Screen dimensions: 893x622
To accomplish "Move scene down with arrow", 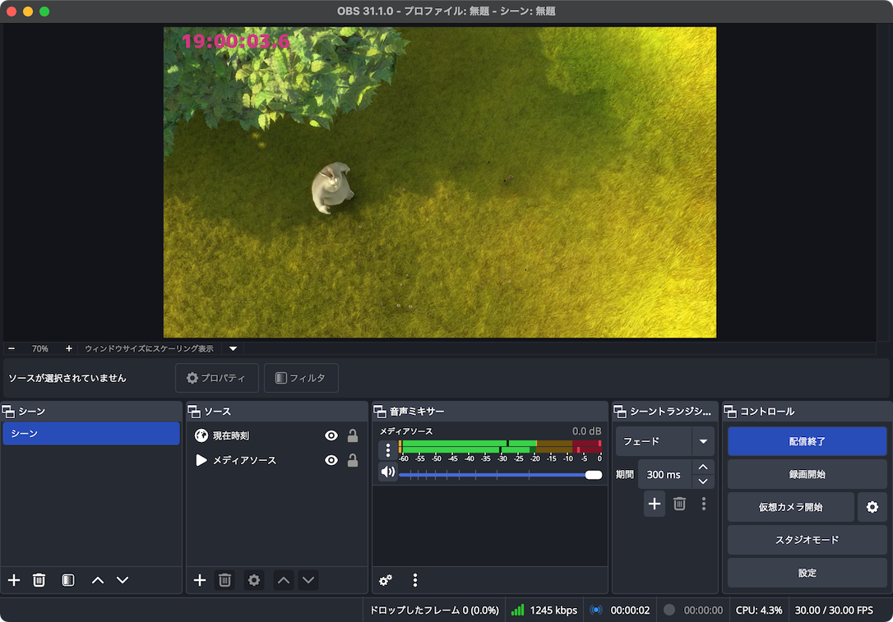I will tap(123, 580).
